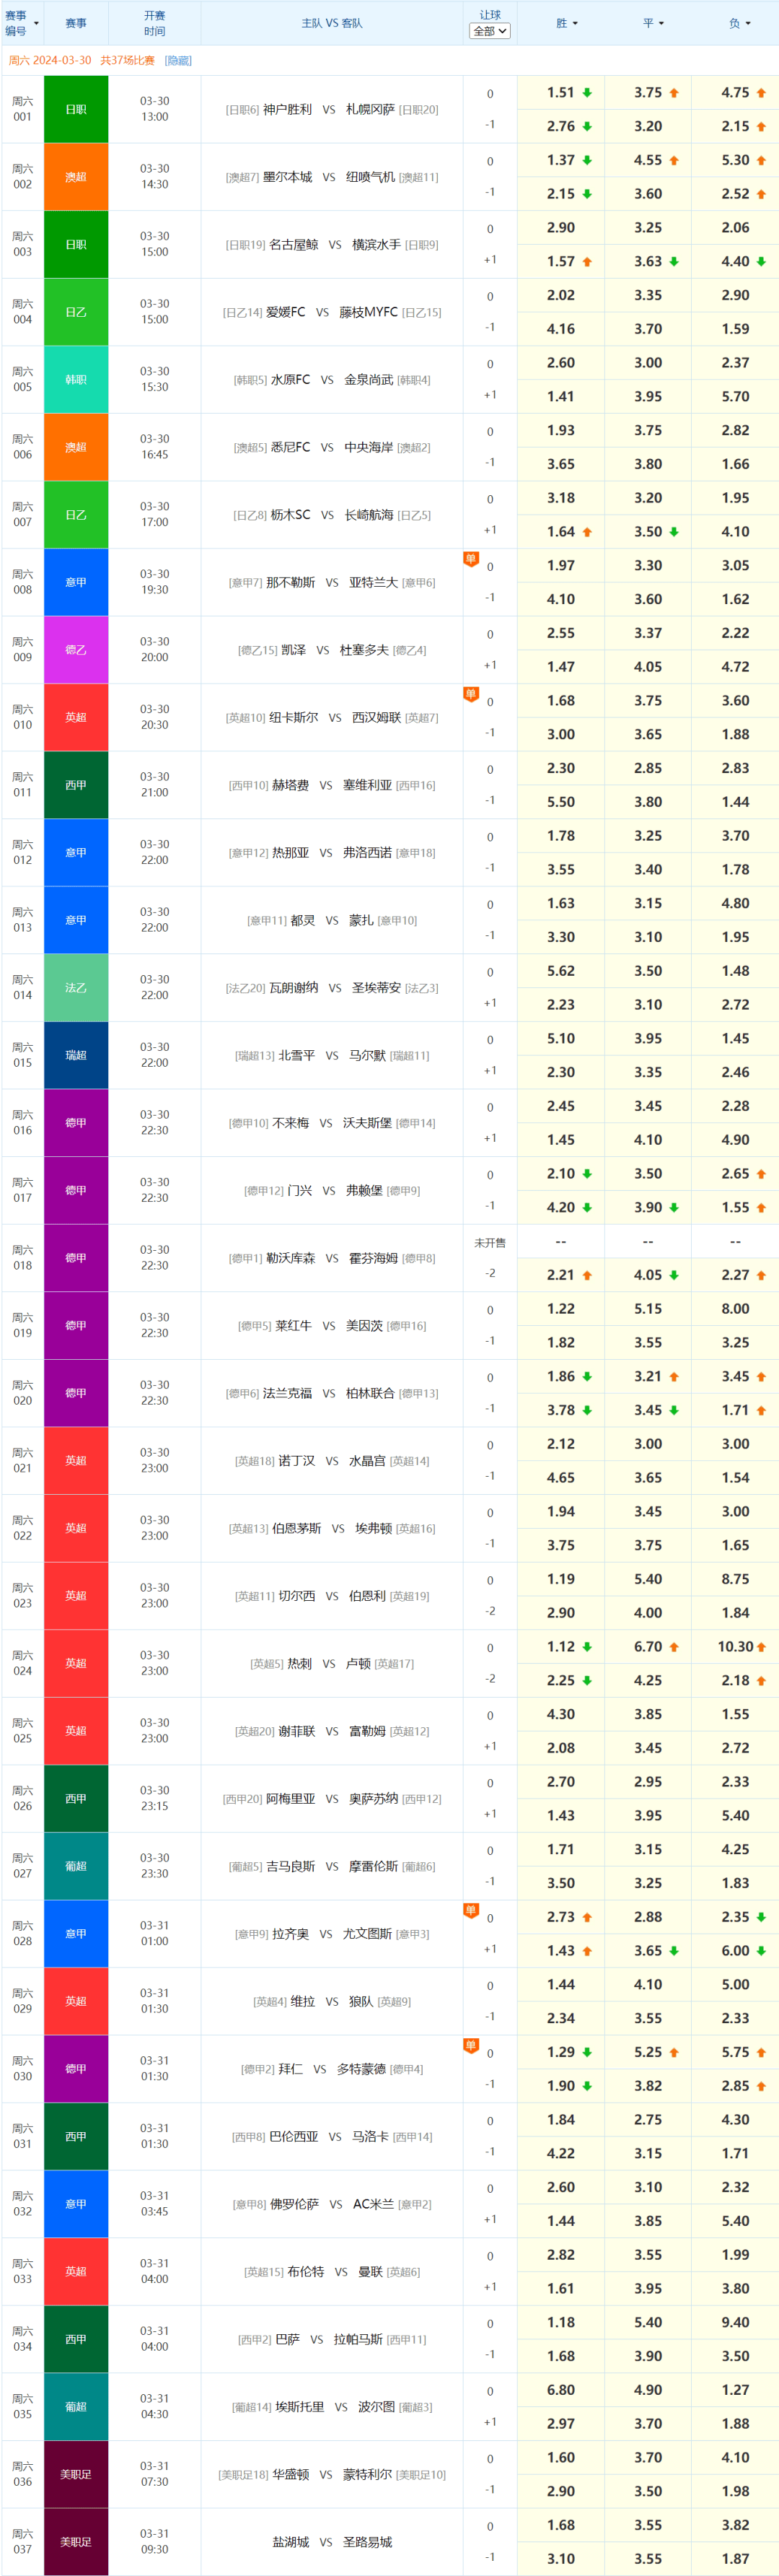The height and width of the screenshot is (2576, 779).
Task: Select handicap loss odds 1.87 in match 037
Action: (x=735, y=2559)
